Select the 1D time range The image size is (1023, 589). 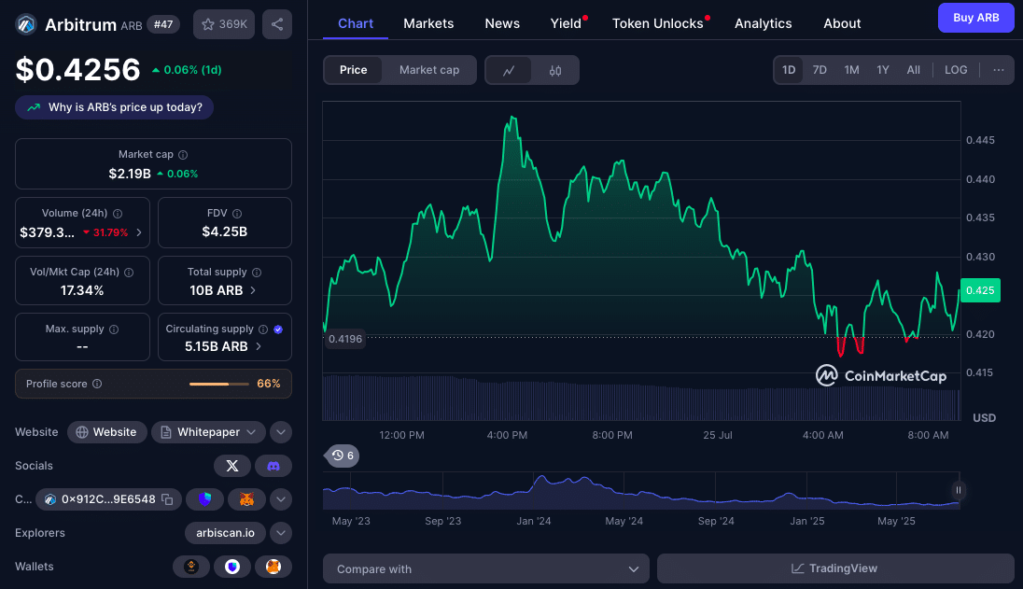tap(789, 70)
